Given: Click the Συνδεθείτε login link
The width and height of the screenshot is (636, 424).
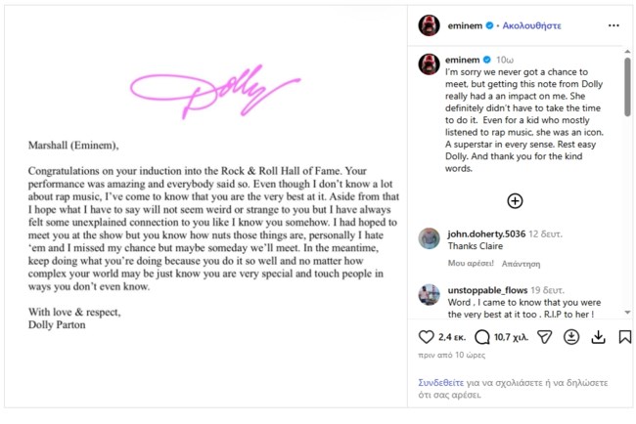Looking at the screenshot, I should 441,383.
